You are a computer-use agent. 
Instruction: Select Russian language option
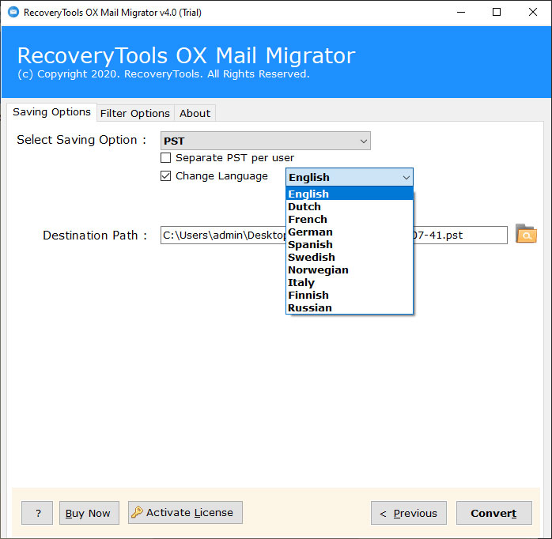click(350, 308)
